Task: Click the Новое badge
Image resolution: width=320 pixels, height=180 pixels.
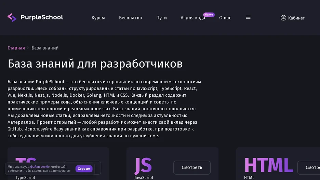Action: [x=209, y=14]
